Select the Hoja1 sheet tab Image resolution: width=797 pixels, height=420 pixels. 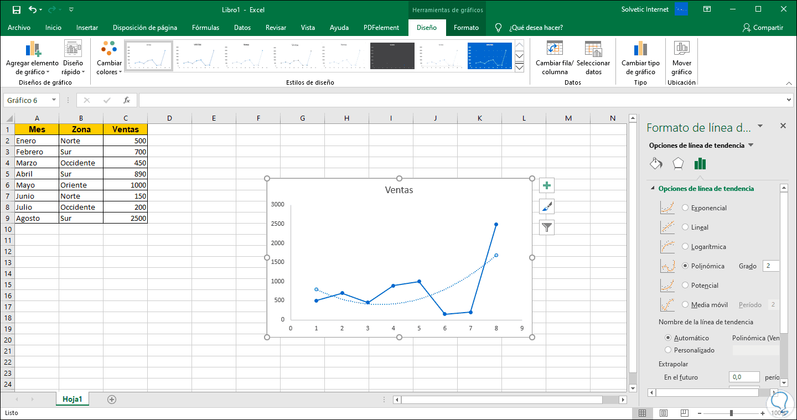tap(73, 399)
